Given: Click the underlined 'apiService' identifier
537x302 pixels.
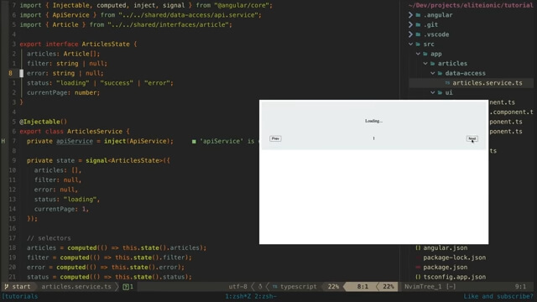Looking at the screenshot, I should pos(75,141).
